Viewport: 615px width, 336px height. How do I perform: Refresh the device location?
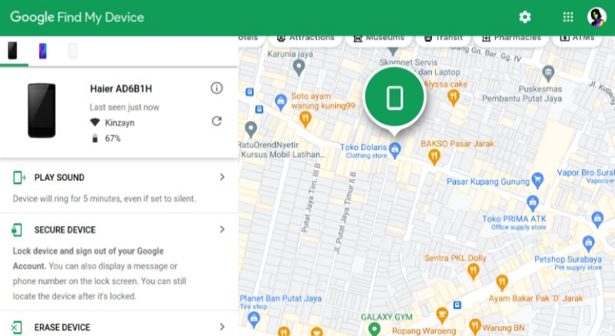217,121
